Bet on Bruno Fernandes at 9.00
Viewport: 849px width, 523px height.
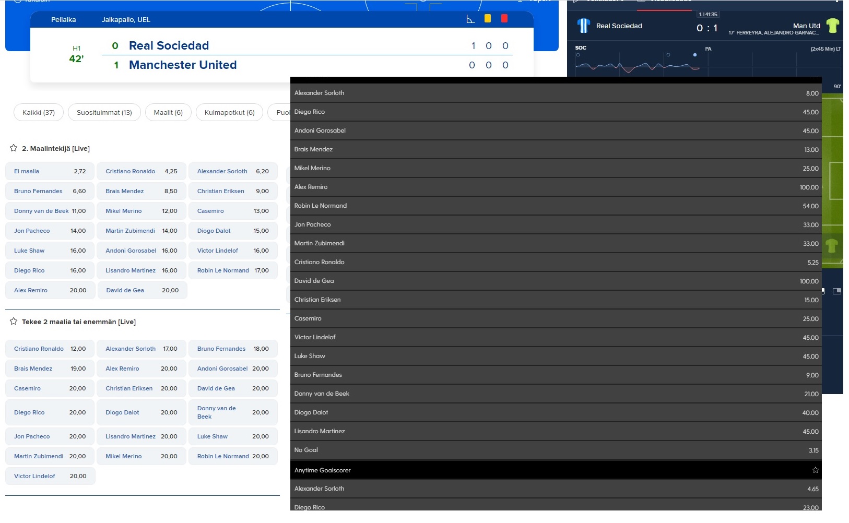[x=556, y=375]
